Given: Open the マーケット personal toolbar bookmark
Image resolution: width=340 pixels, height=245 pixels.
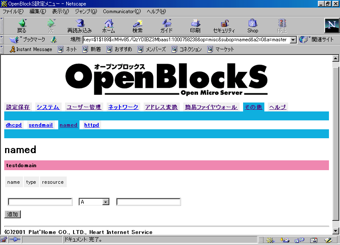Looking at the screenshot, I should tap(221, 49).
